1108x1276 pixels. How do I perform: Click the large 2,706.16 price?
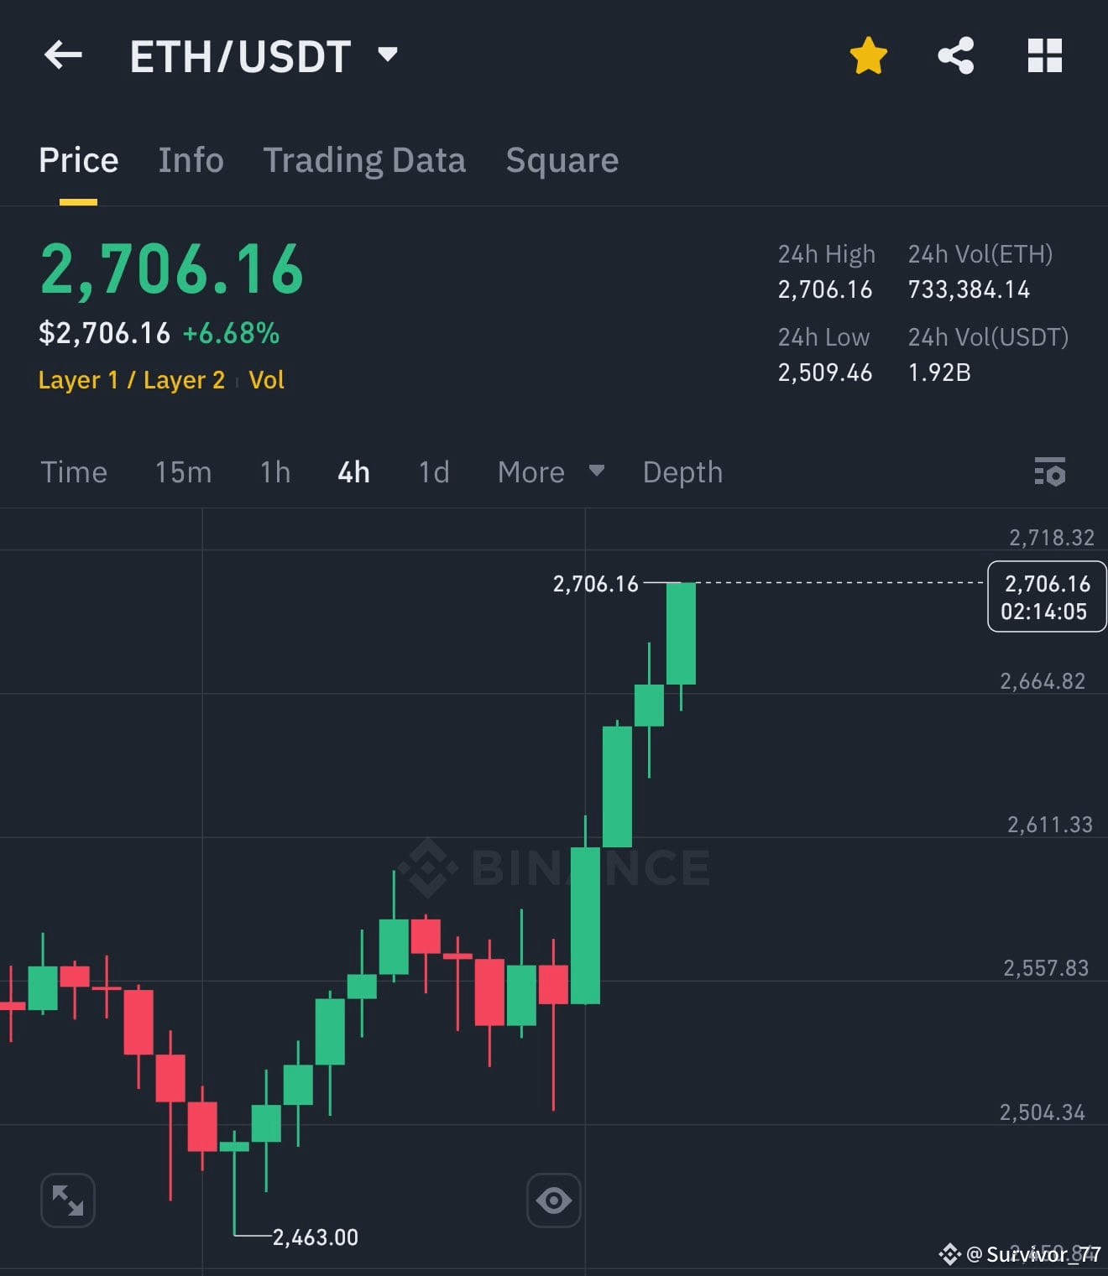click(x=172, y=269)
